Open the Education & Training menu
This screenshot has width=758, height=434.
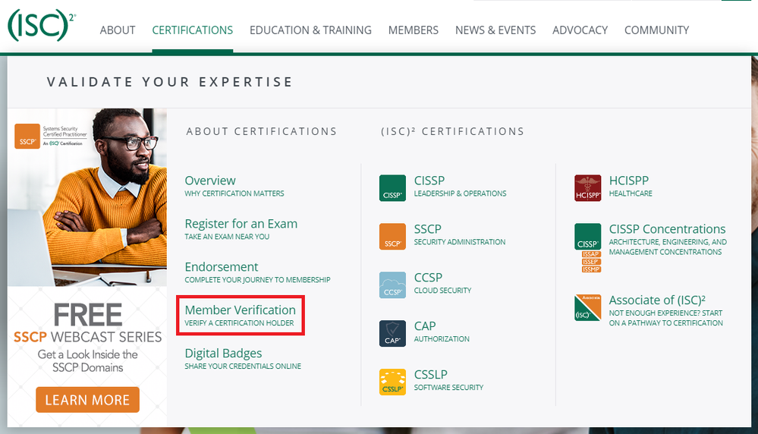pos(310,30)
